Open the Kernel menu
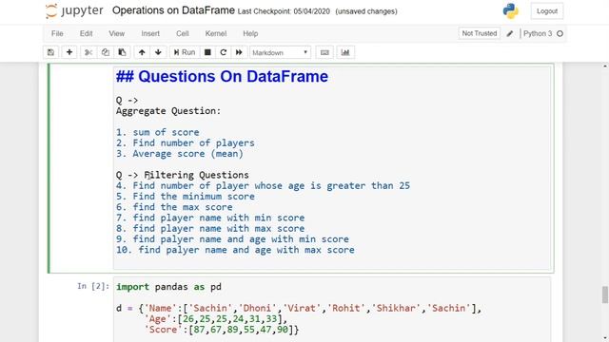The width and height of the screenshot is (609, 342). (216, 34)
